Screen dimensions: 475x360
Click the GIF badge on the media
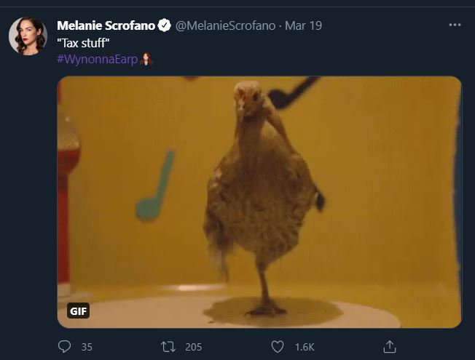point(79,311)
